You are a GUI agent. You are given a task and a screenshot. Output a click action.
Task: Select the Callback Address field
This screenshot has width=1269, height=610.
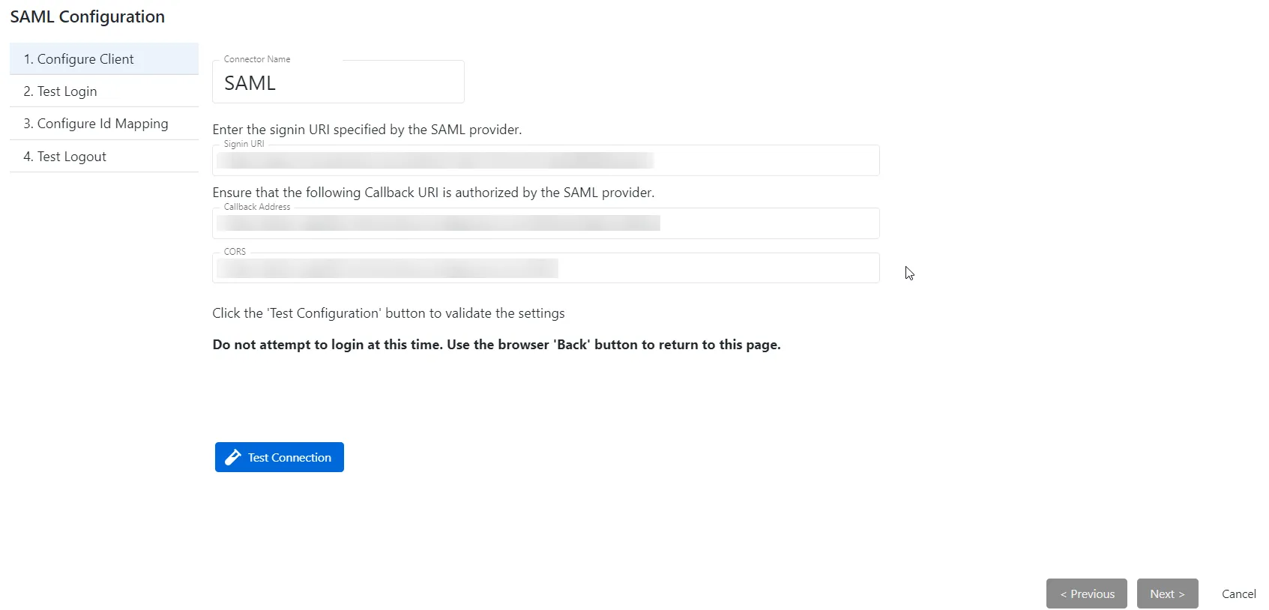pyautogui.click(x=546, y=223)
